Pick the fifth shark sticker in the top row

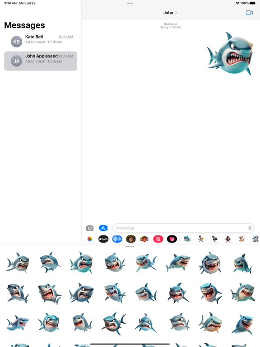pos(146,263)
